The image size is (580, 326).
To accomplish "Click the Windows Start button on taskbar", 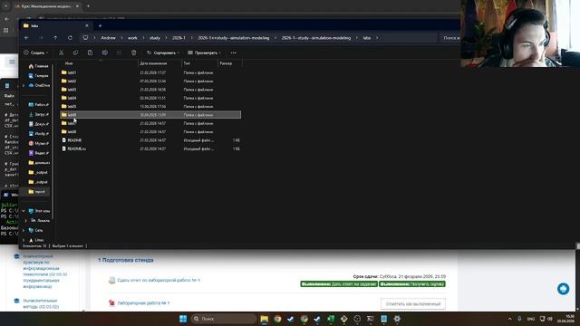I will point(183,319).
